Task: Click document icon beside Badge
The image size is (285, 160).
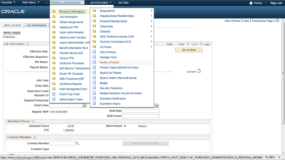Action: (x=94, y=83)
